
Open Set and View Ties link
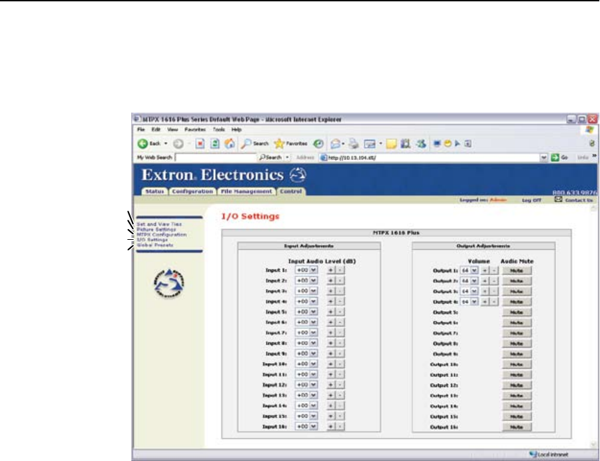coord(159,224)
